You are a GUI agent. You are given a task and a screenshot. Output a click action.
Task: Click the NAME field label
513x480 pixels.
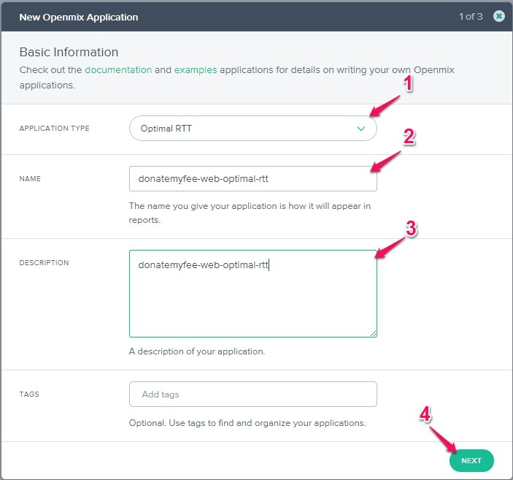click(29, 179)
